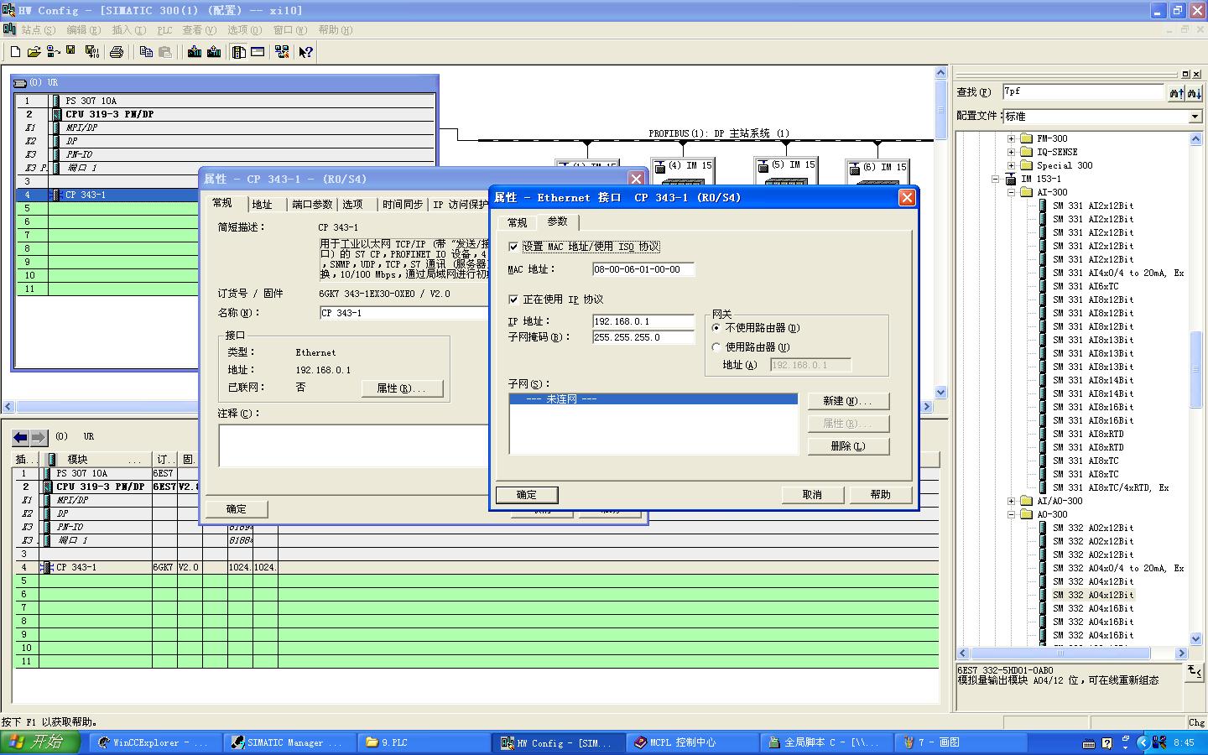Collapse the AI-300 catalog folder
1208x755 pixels.
(x=1011, y=193)
